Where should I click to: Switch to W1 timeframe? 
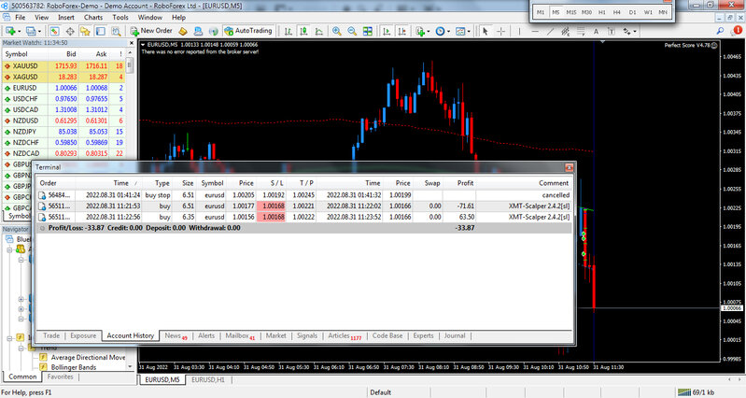[648, 12]
